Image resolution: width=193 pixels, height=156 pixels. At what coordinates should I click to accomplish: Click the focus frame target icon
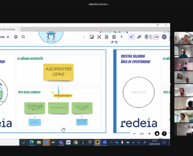99,37
